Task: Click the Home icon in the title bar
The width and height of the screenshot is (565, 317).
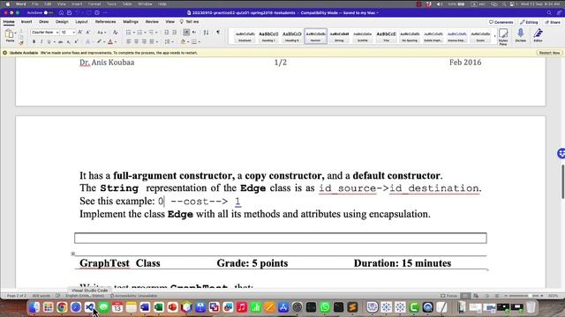Action: click(x=61, y=12)
